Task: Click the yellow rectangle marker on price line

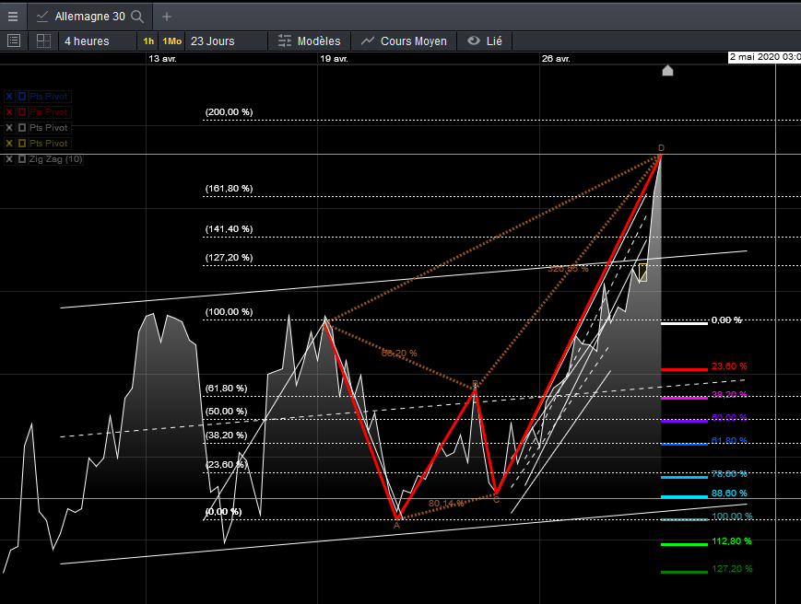Action: (642, 273)
